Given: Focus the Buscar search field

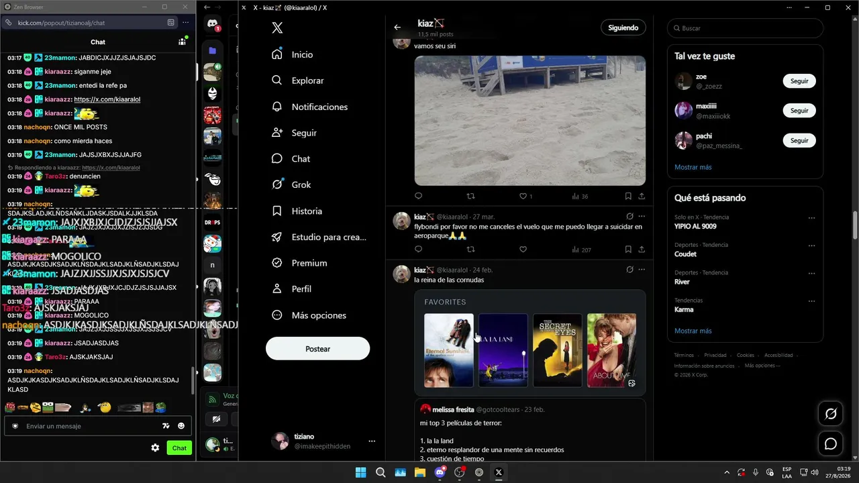Looking at the screenshot, I should (745, 28).
